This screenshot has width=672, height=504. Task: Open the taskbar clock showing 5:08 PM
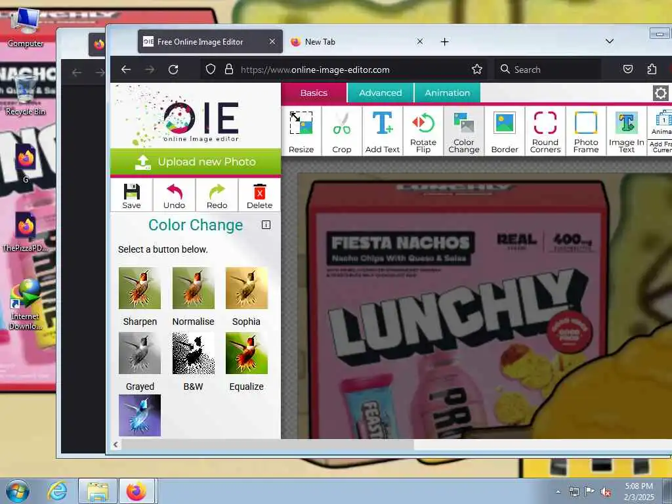click(639, 492)
